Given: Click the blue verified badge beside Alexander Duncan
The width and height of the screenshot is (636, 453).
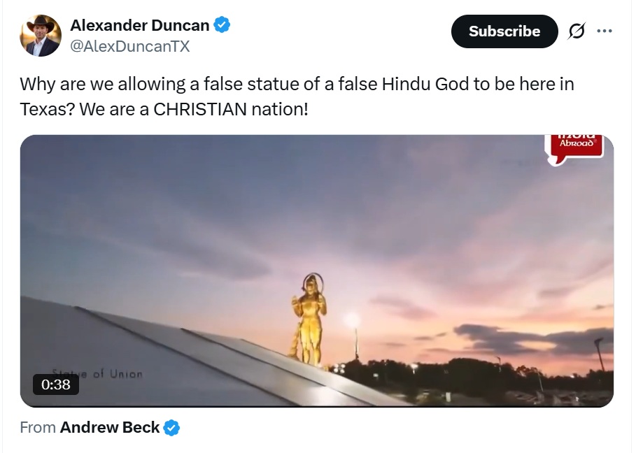Looking at the screenshot, I should pyautogui.click(x=222, y=26).
